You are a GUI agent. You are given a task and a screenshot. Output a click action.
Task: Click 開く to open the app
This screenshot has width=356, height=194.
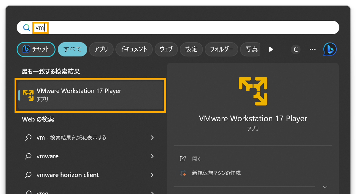point(197,159)
